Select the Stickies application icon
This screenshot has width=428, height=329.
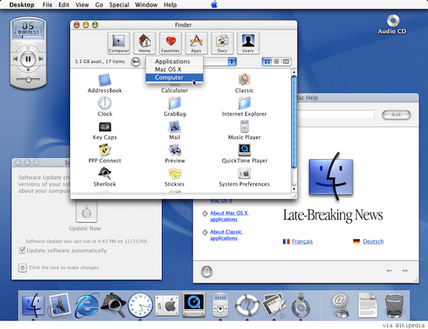(175, 173)
